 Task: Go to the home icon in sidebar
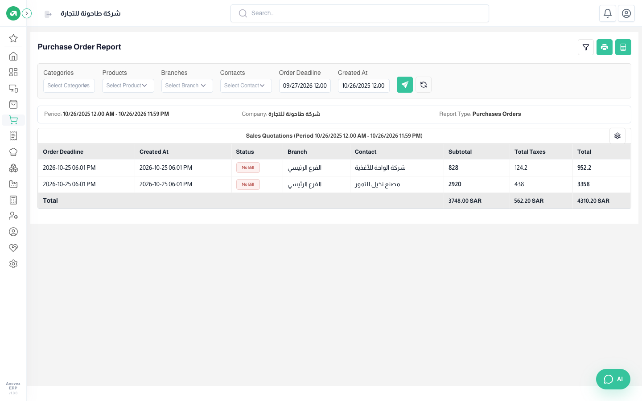pos(13,56)
